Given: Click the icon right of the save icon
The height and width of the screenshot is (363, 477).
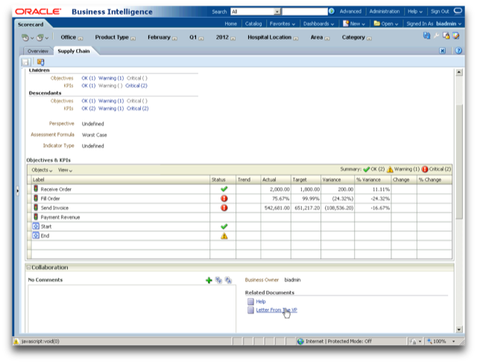Looking at the screenshot, I should (x=40, y=62).
